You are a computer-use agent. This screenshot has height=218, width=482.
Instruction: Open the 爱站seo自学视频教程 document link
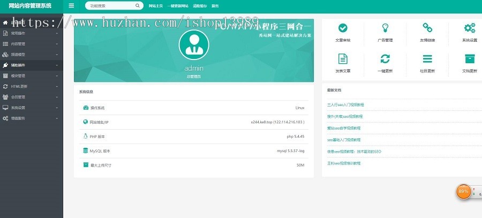click(344, 128)
